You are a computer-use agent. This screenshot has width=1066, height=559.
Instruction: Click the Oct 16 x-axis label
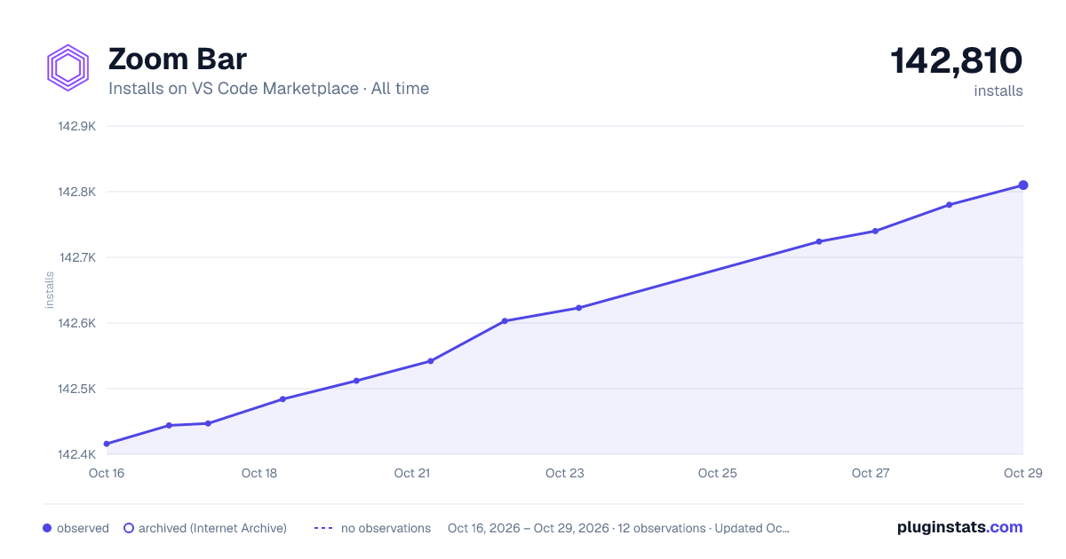[x=107, y=473]
